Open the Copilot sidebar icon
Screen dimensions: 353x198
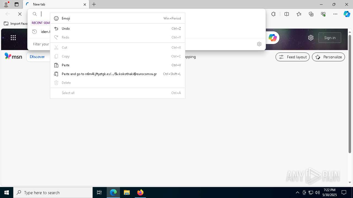point(347,14)
